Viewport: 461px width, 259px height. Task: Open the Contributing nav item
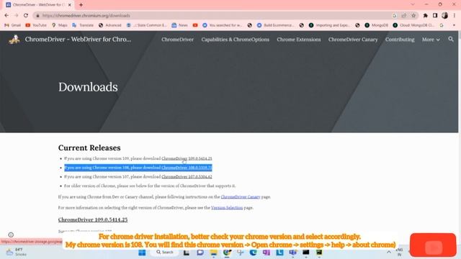400,40
